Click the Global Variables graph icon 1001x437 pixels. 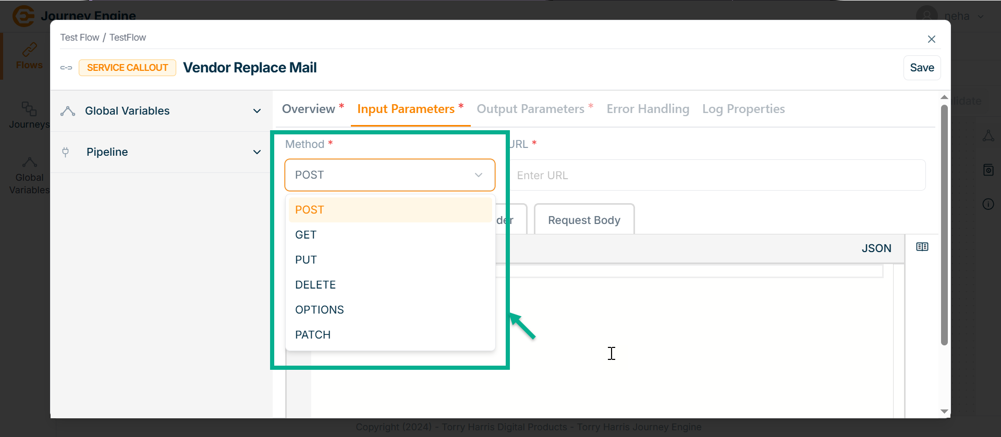68,111
